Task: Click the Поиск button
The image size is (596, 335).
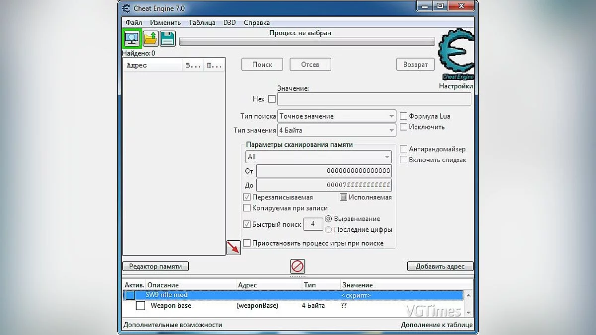Action: coord(262,64)
